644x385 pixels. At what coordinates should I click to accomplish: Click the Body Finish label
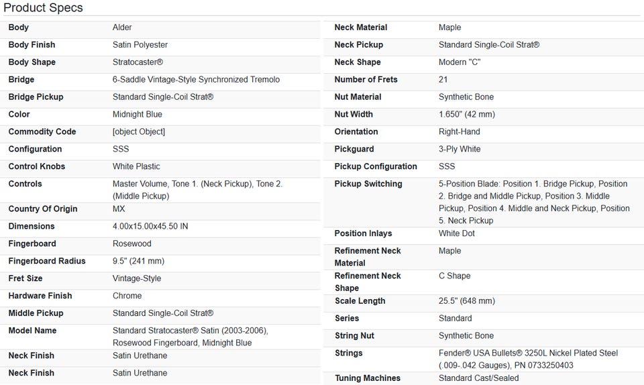32,45
